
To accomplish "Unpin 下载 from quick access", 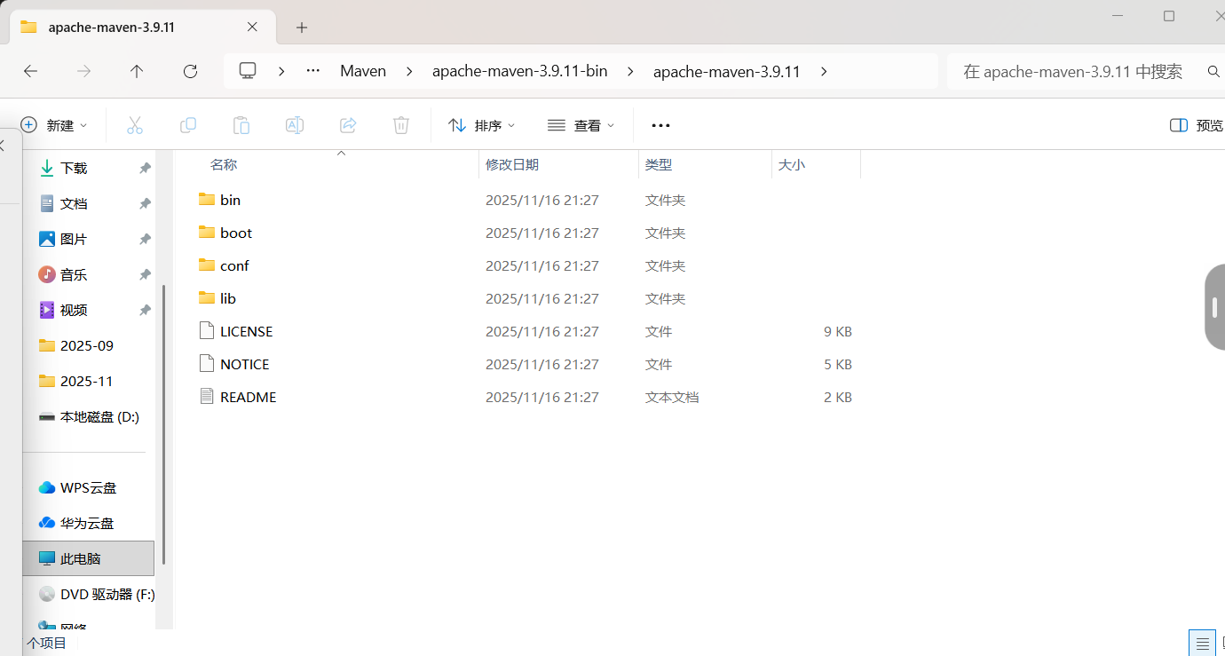I will click(145, 167).
